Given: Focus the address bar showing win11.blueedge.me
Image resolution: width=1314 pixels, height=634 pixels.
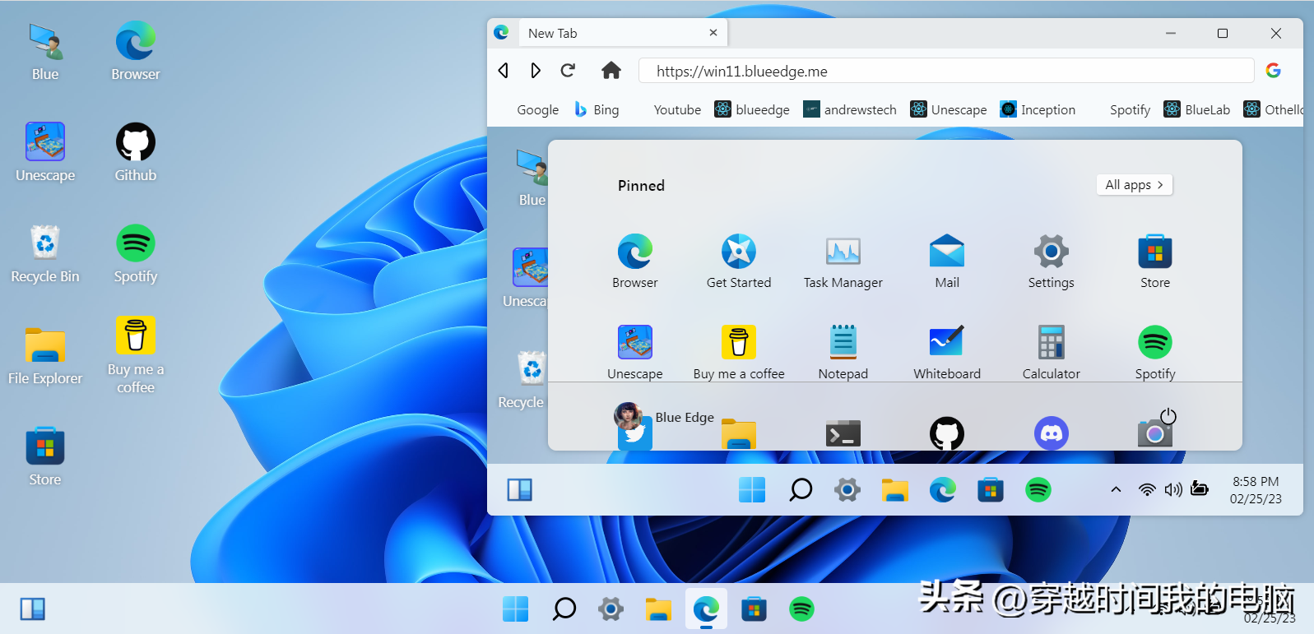Looking at the screenshot, I should click(946, 71).
